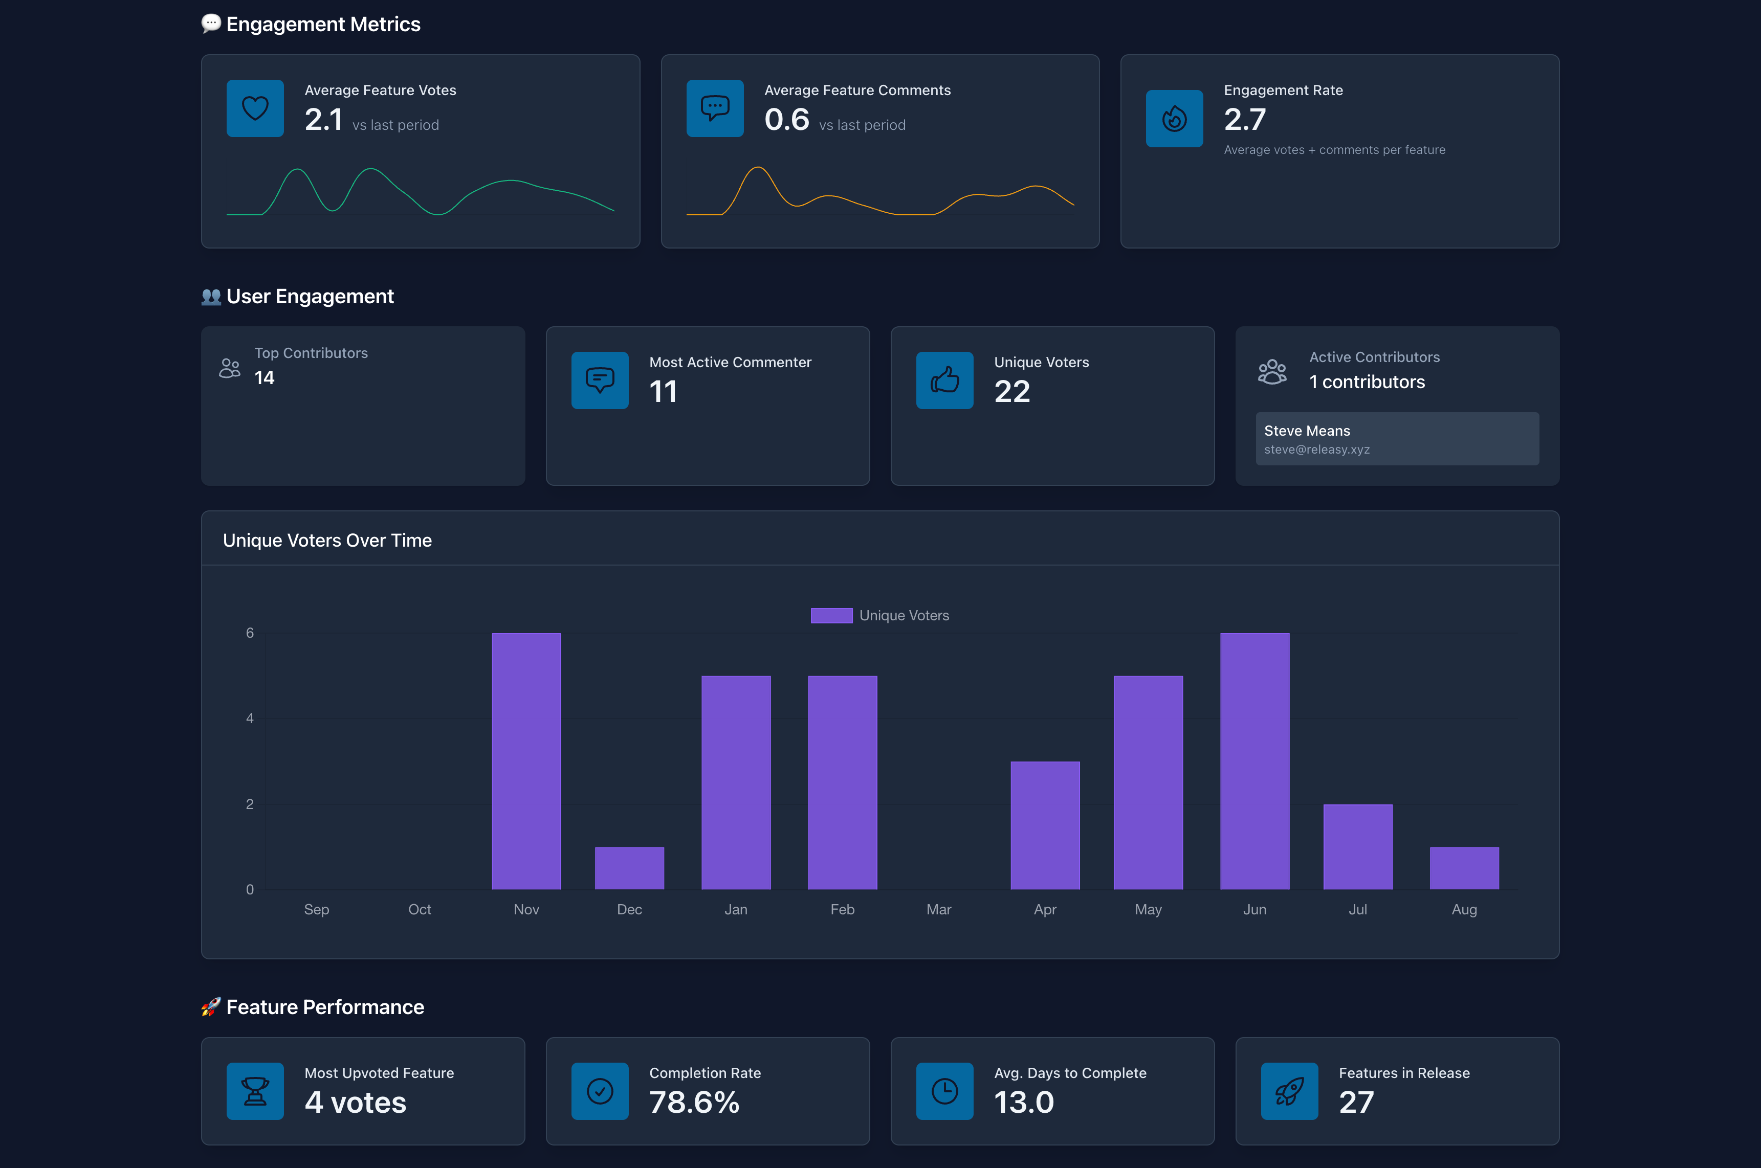Viewport: 1761px width, 1168px height.
Task: Click the clock icon for Avg. Days to Complete
Action: [944, 1091]
